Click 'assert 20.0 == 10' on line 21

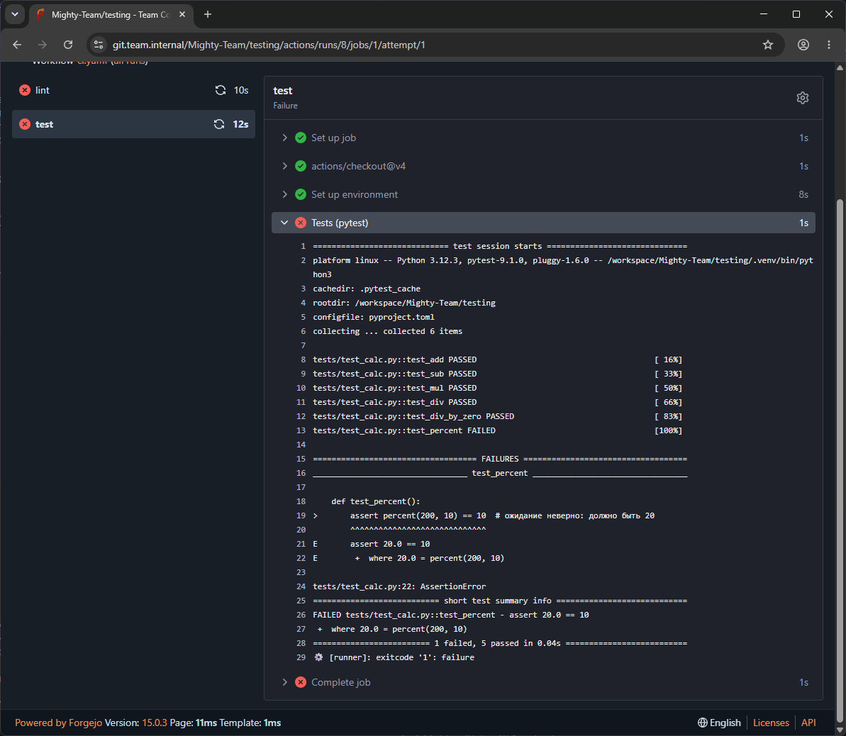(390, 544)
